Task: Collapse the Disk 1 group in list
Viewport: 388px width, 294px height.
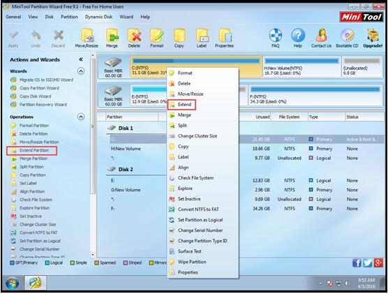Action: tap(112, 128)
